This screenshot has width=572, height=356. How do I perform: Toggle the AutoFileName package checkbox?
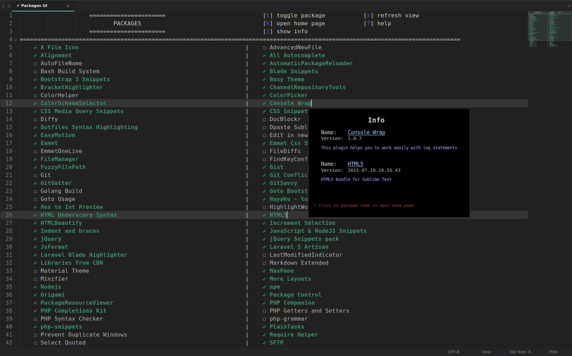[35, 63]
